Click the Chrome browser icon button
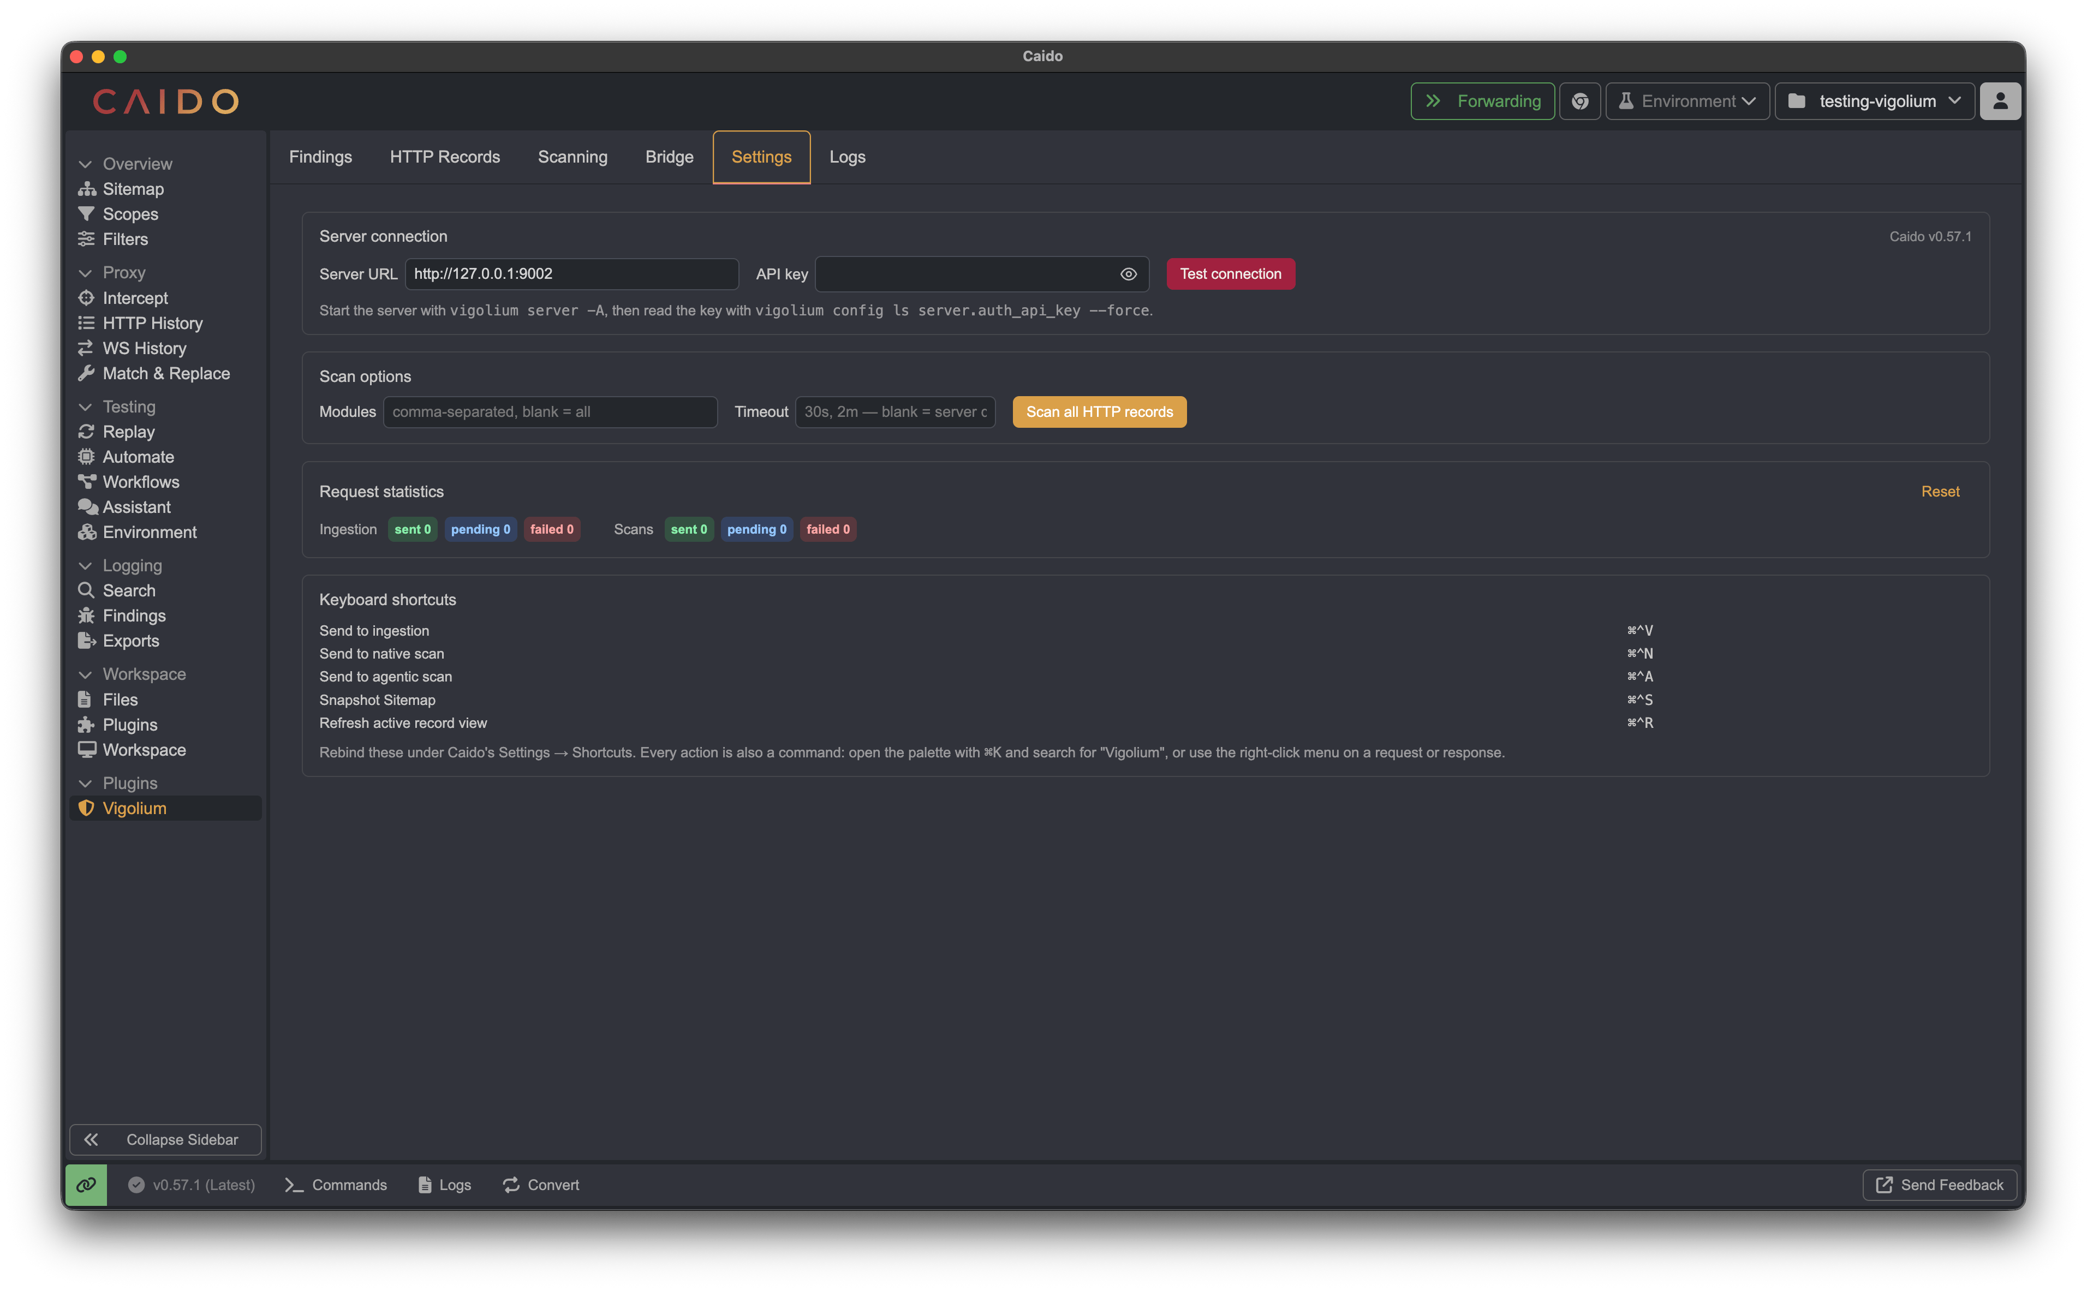The width and height of the screenshot is (2087, 1291). [1580, 101]
